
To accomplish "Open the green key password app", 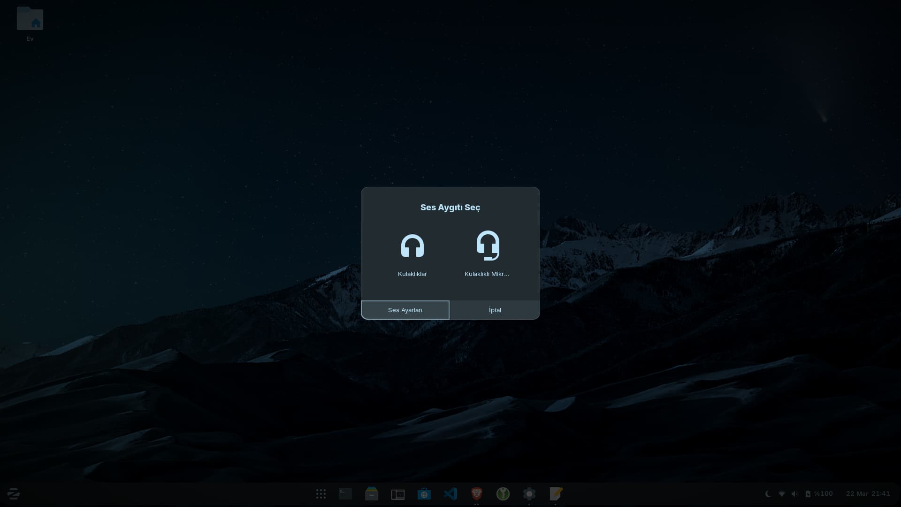I will pos(503,494).
